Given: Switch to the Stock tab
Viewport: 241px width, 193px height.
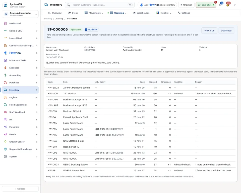Looking at the screenshot, I should (73, 13).
